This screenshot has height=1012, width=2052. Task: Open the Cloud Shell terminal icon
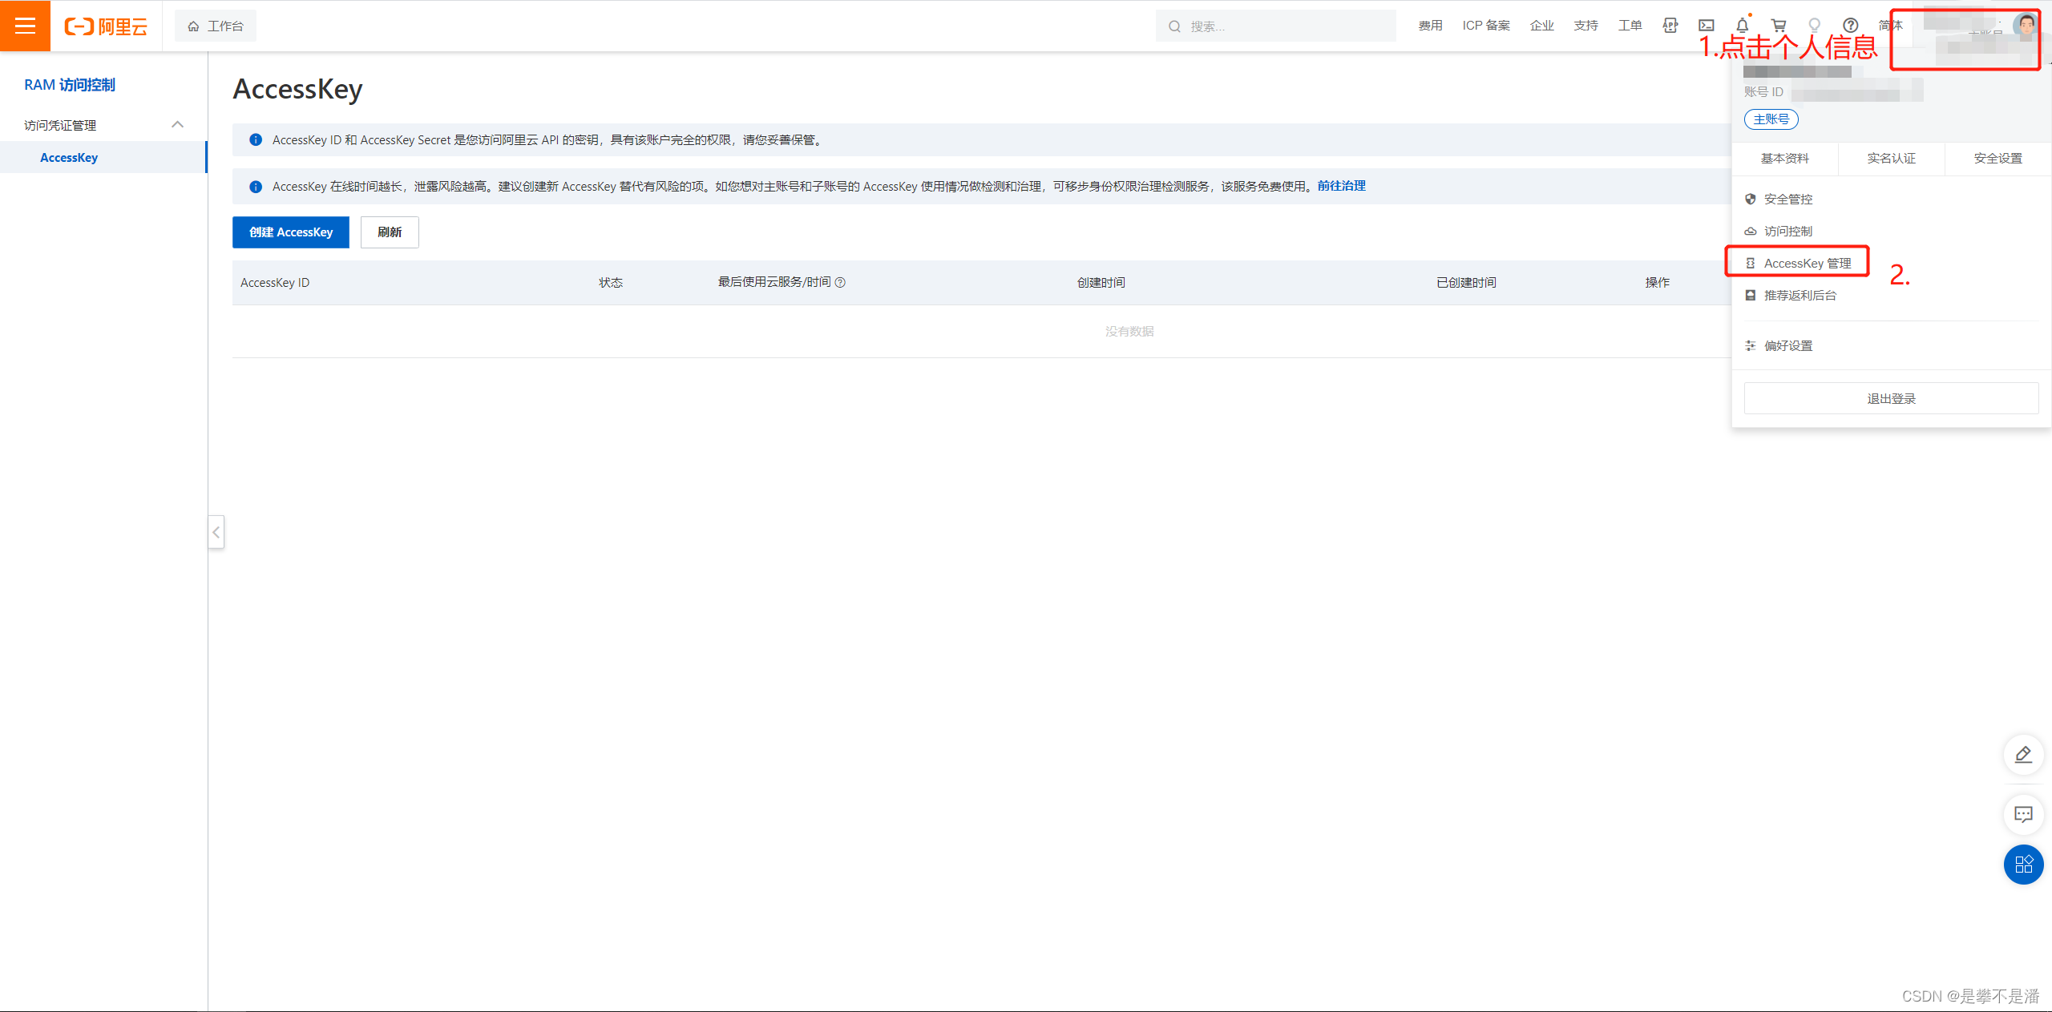(x=1707, y=26)
